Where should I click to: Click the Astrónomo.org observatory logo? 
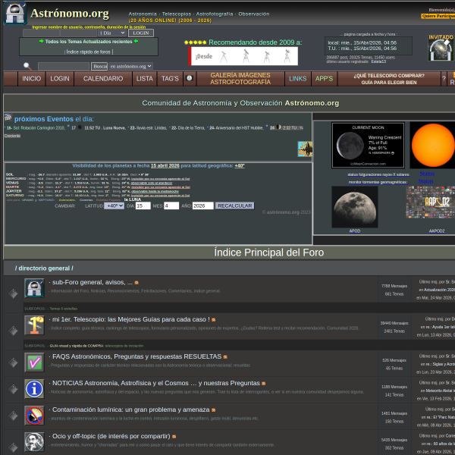(x=15, y=14)
